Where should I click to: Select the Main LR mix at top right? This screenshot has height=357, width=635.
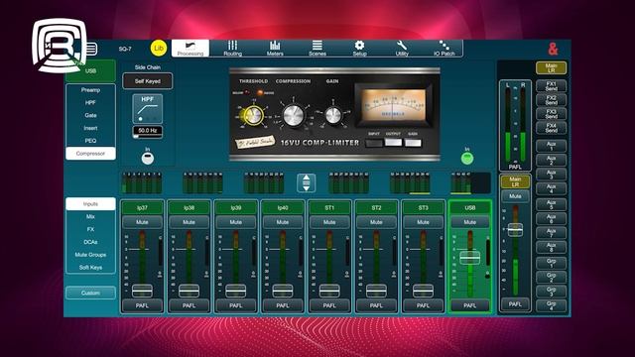pos(551,67)
